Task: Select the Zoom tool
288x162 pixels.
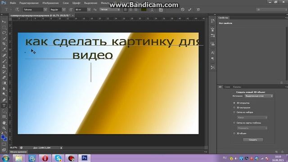Action: [x=4, y=128]
